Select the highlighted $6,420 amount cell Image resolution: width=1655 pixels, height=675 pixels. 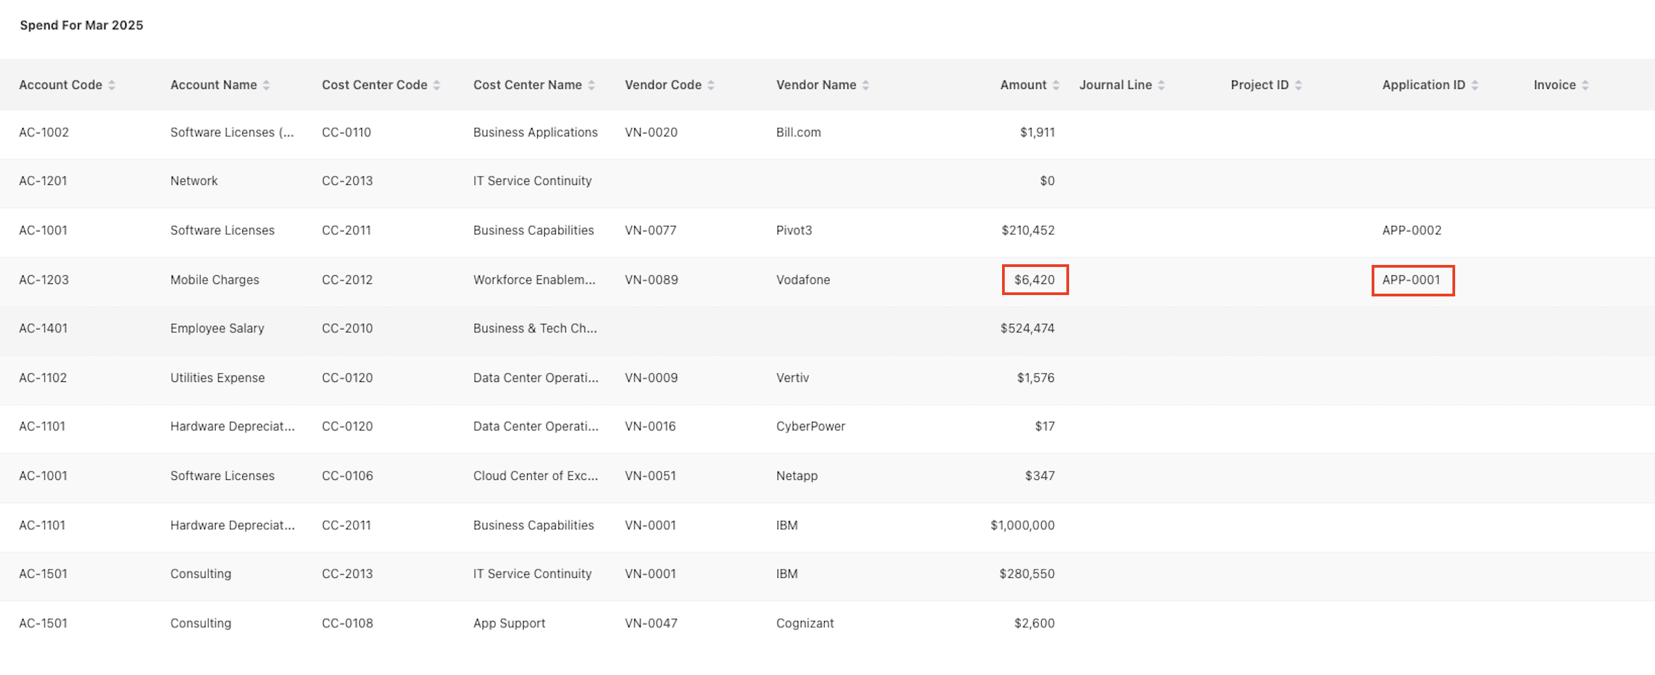[x=1034, y=280]
